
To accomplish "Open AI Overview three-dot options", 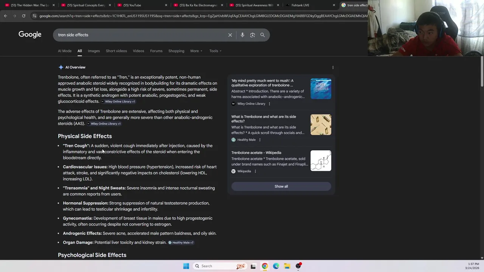I will click(x=333, y=67).
